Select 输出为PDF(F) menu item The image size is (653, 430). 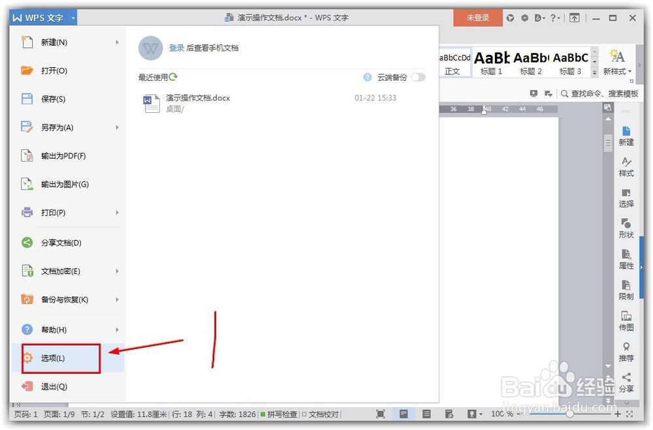[x=68, y=156]
